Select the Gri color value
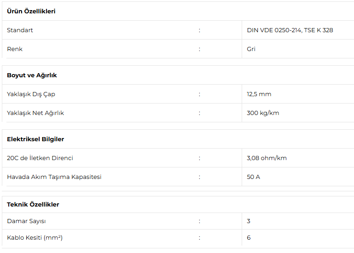This screenshot has height=253, width=354. point(251,49)
